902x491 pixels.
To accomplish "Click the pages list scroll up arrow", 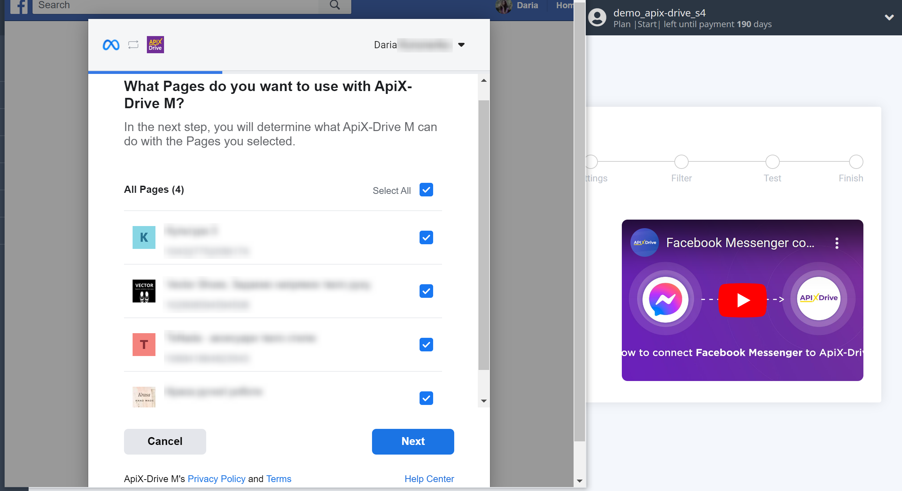I will click(484, 81).
